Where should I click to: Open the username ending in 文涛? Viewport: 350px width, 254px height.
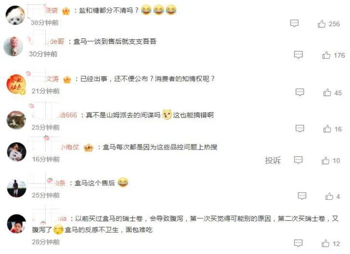(52, 79)
